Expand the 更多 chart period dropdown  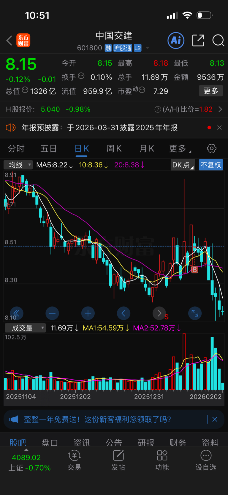[x=180, y=149]
